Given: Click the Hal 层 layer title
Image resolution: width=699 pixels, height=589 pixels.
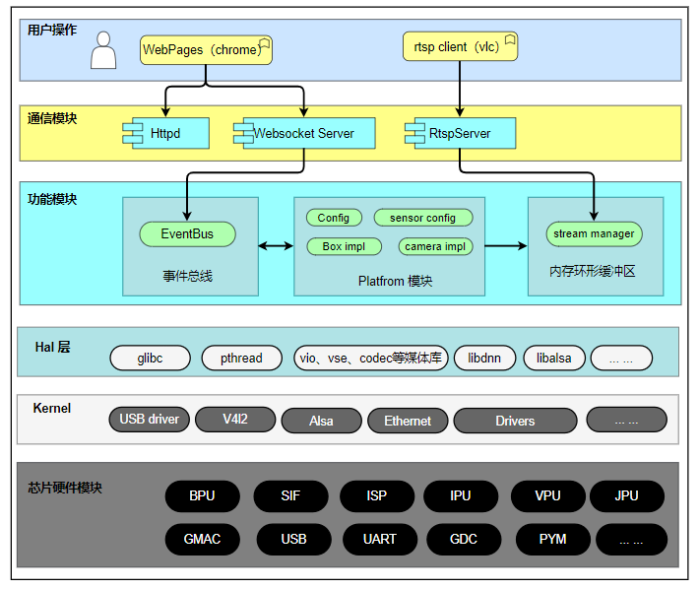Looking at the screenshot, I should point(52,347).
